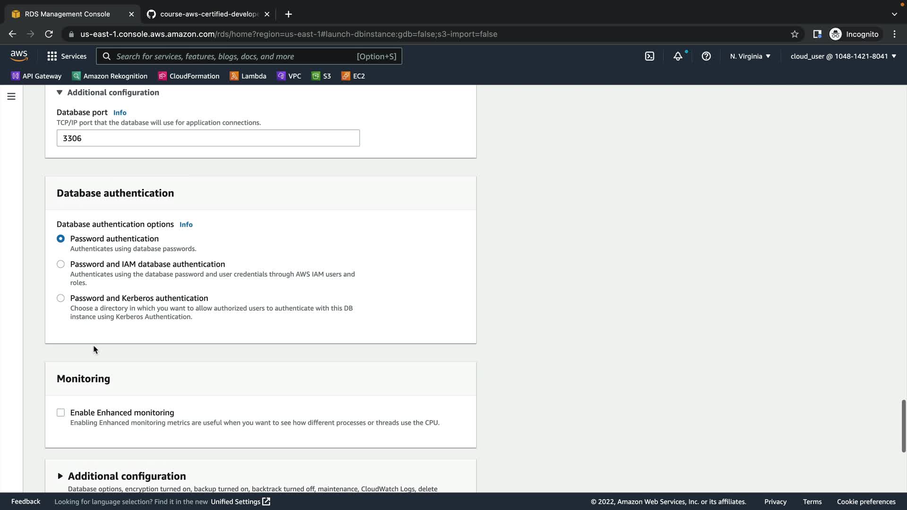Viewport: 907px width, 510px height.
Task: Open the cloud_user account menu
Action: 843,56
